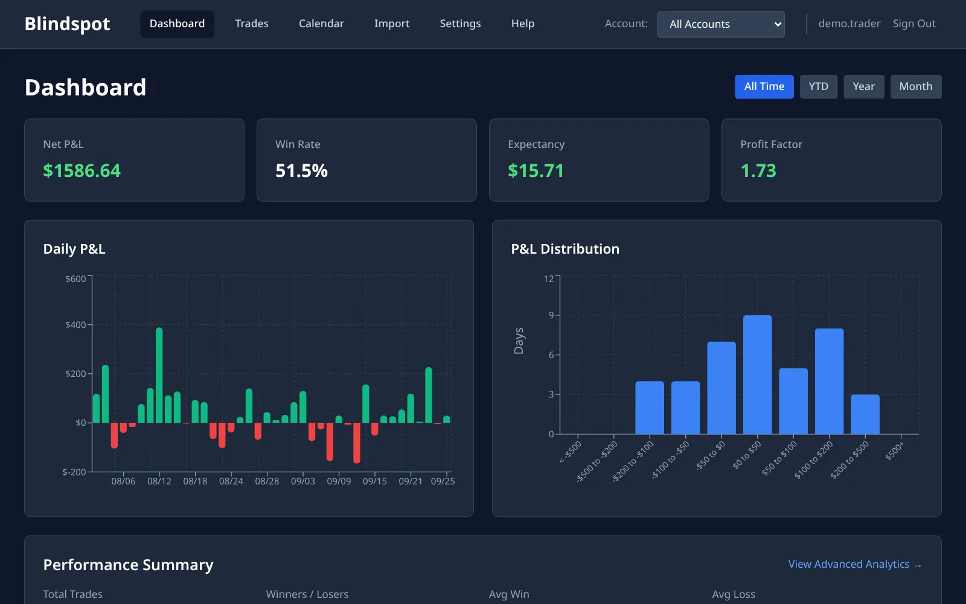Click the Avg Loss label

[x=734, y=594]
